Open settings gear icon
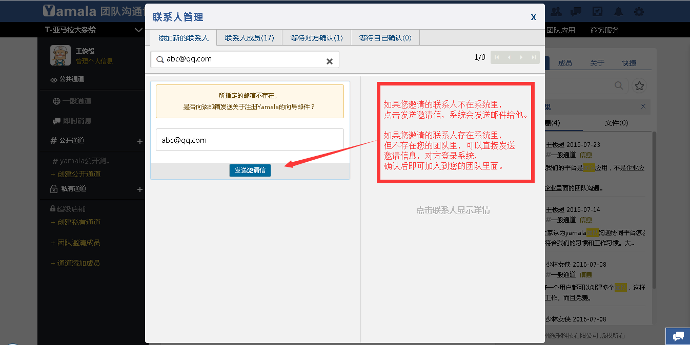The height and width of the screenshot is (345, 690). click(639, 11)
